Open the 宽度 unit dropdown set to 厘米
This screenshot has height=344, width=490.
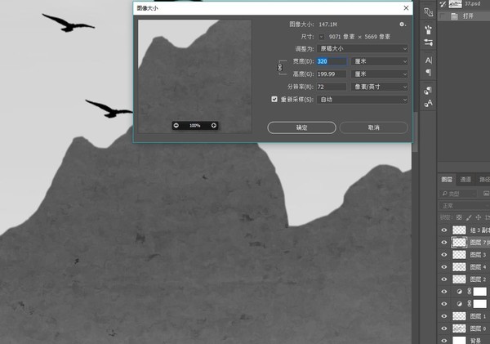[x=380, y=61]
